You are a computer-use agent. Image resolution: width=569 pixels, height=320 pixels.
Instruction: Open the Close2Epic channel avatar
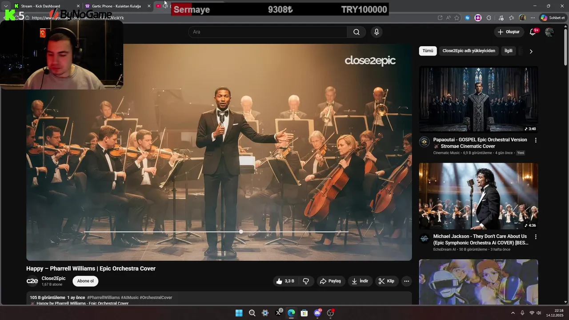click(x=32, y=281)
